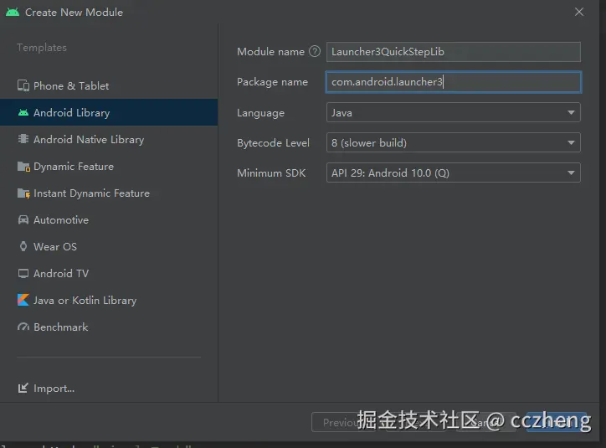
Task: Choose Java or Kotlin Library template
Action: 109,300
